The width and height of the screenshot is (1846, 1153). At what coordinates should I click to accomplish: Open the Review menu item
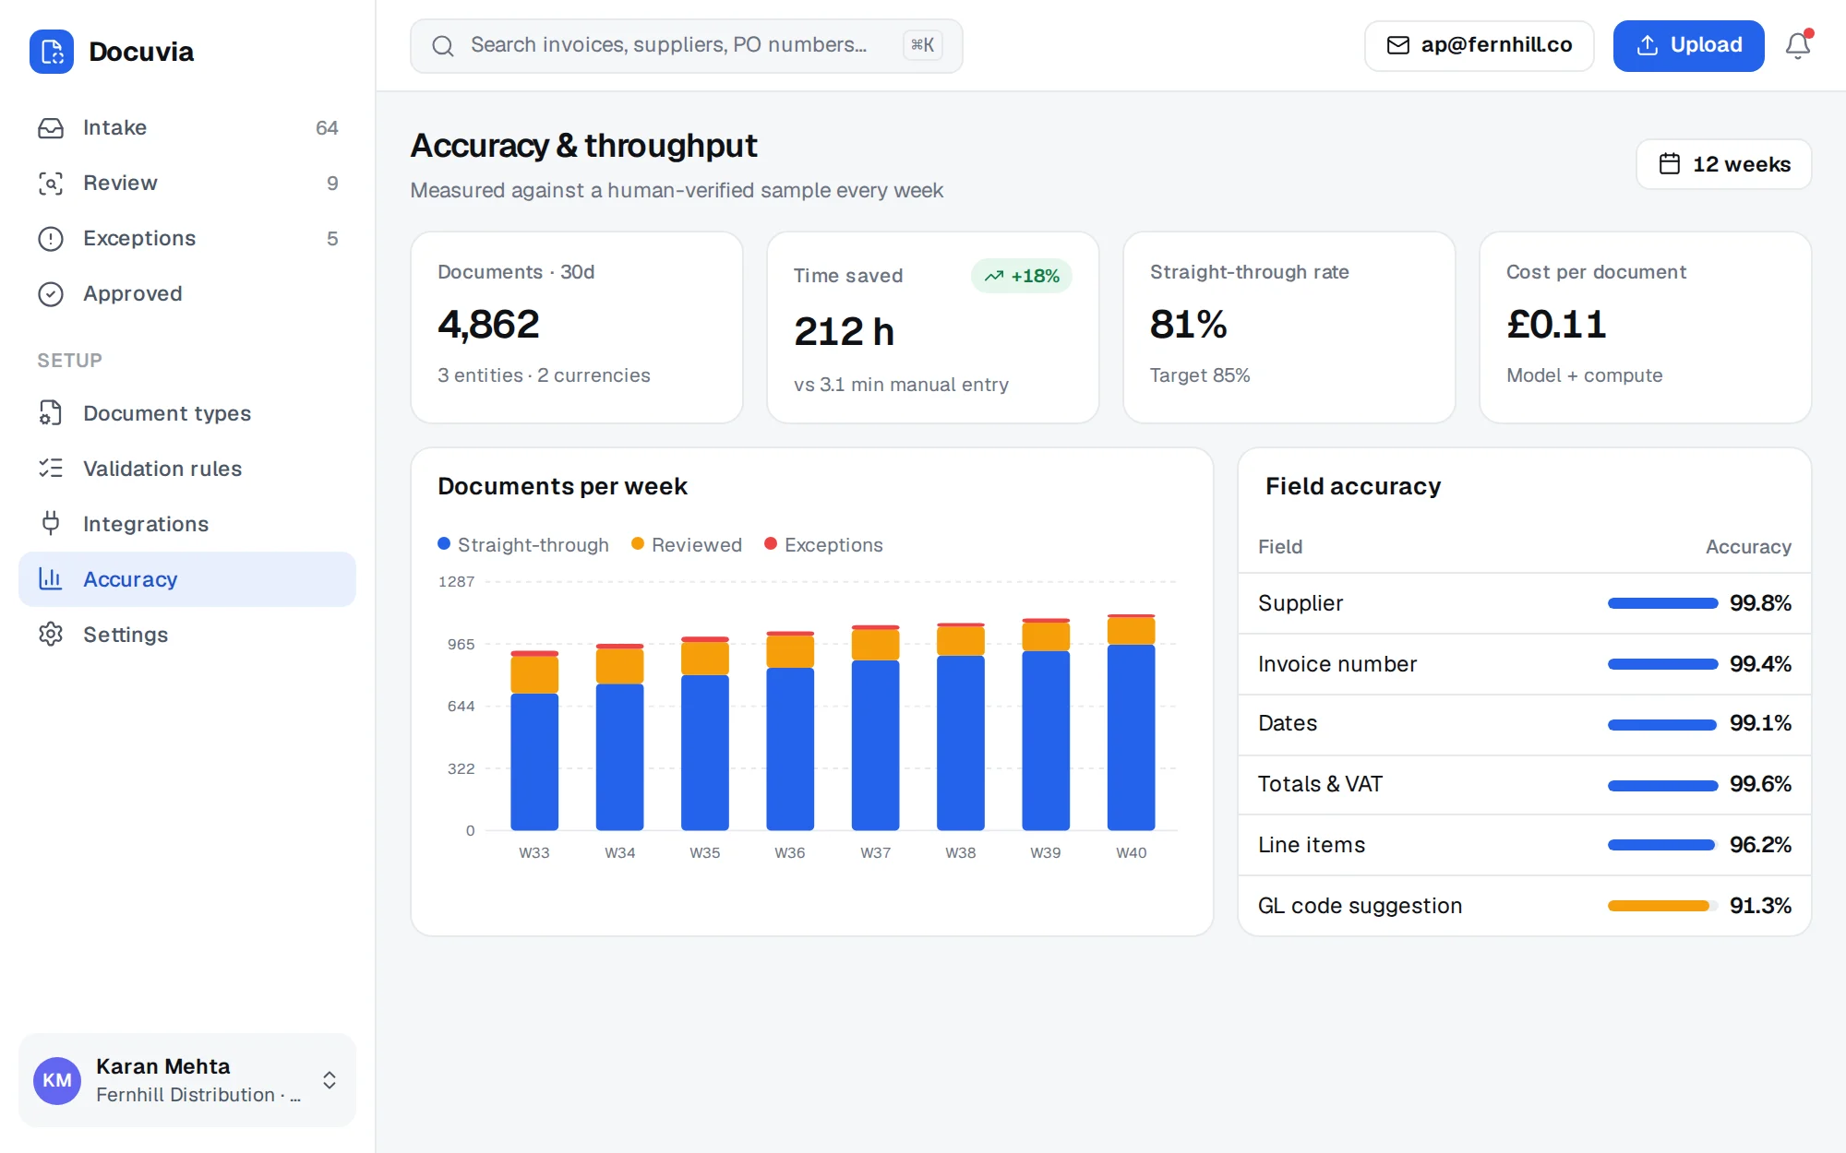[187, 184]
